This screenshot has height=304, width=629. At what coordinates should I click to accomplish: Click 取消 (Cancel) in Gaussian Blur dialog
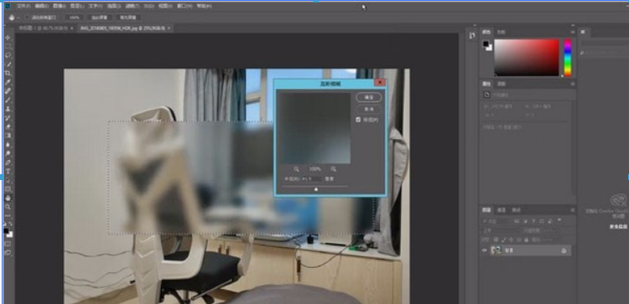click(369, 109)
